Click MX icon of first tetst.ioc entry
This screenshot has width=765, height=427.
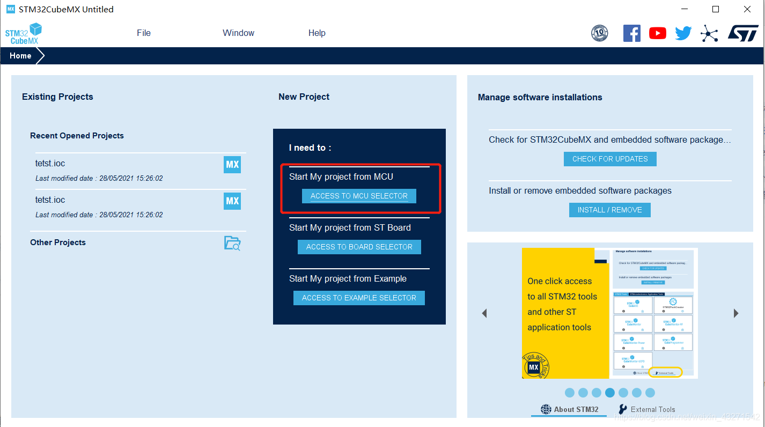[x=232, y=165]
